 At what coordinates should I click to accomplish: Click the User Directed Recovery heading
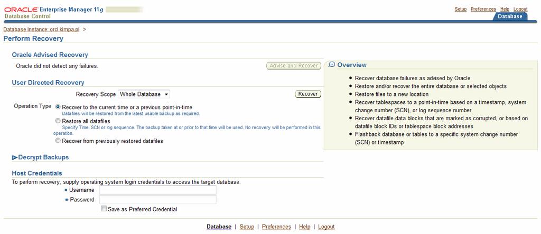coord(48,83)
